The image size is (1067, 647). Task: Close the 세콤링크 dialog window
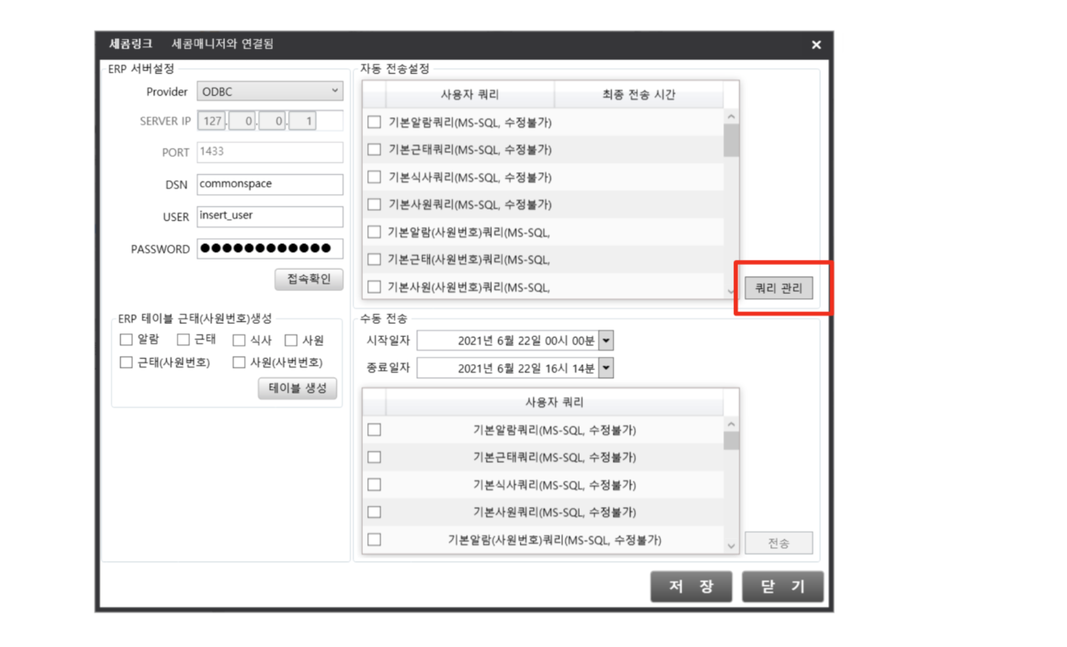coord(815,45)
